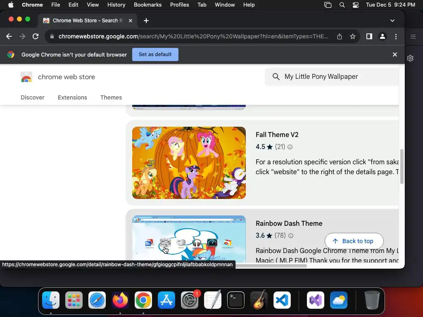Open Launchpad from the dock
The width and height of the screenshot is (423, 317).
click(74, 300)
